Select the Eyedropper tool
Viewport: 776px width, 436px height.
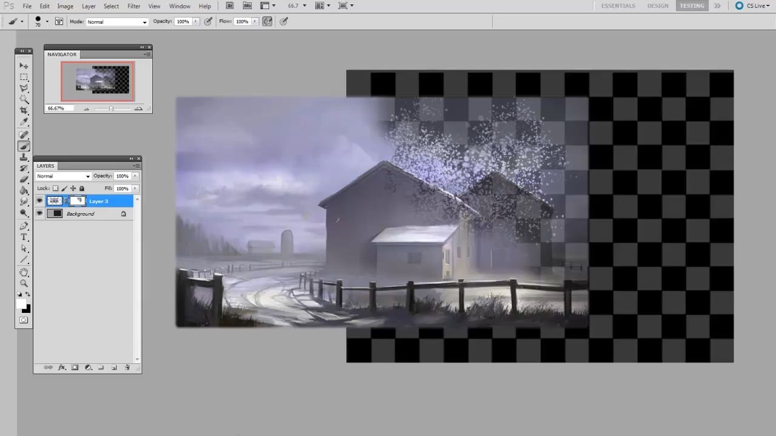tap(24, 122)
